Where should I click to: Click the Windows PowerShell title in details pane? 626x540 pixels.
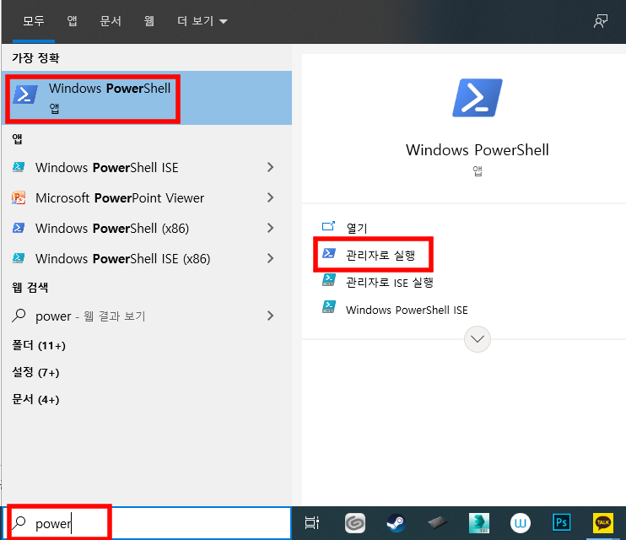tap(477, 150)
